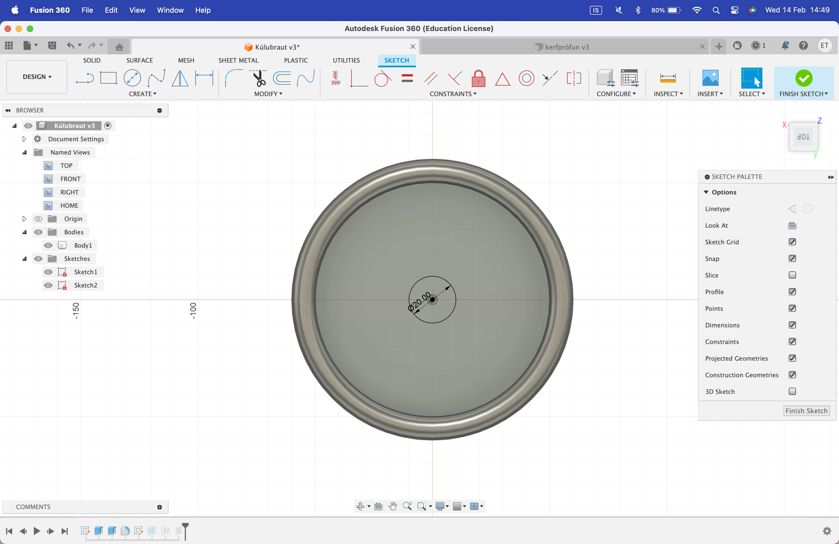The height and width of the screenshot is (544, 839).
Task: Toggle the Profile checkbox
Action: click(792, 292)
